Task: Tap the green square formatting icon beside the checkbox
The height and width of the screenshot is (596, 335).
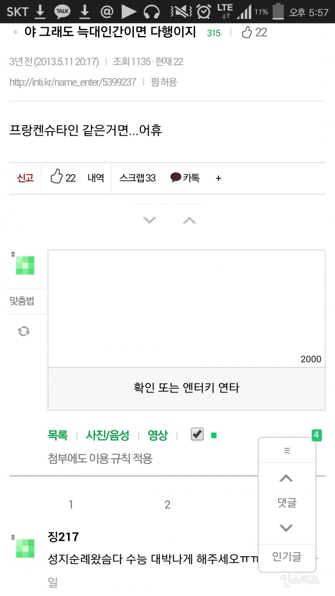Action: (x=214, y=435)
